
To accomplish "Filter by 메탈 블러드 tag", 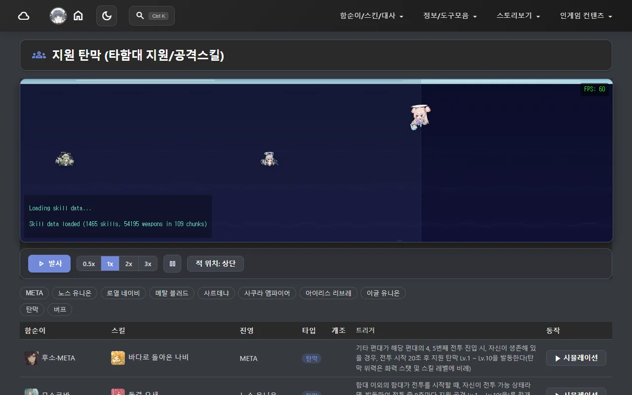I will pyautogui.click(x=172, y=293).
